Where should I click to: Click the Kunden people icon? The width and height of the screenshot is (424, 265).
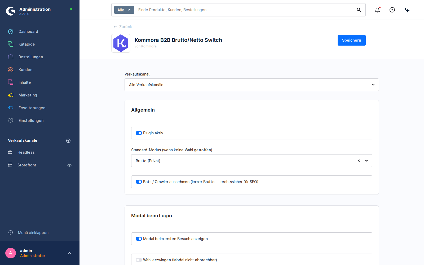point(11,70)
